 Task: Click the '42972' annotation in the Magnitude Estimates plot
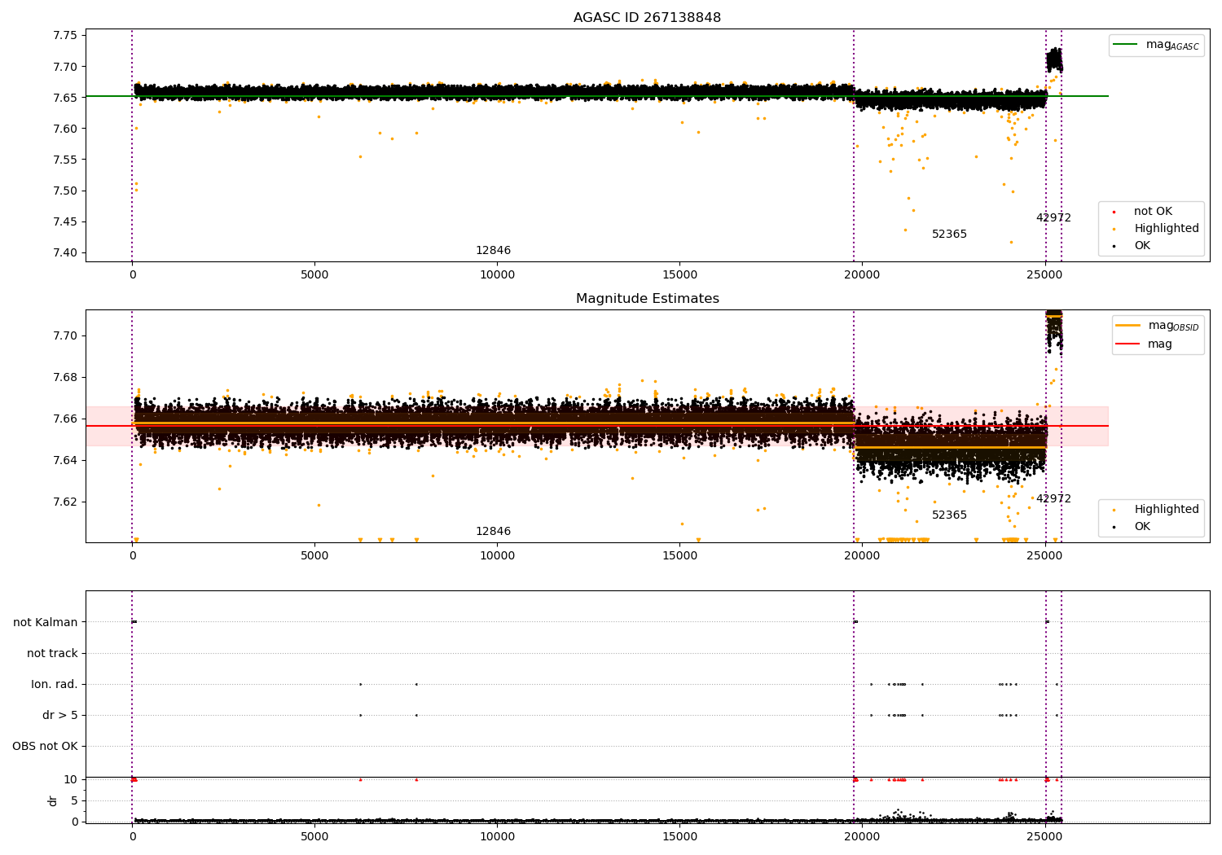pyautogui.click(x=1053, y=499)
